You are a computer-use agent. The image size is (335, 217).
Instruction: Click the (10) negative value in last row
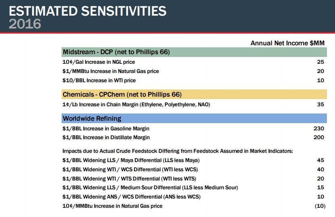click(319, 206)
